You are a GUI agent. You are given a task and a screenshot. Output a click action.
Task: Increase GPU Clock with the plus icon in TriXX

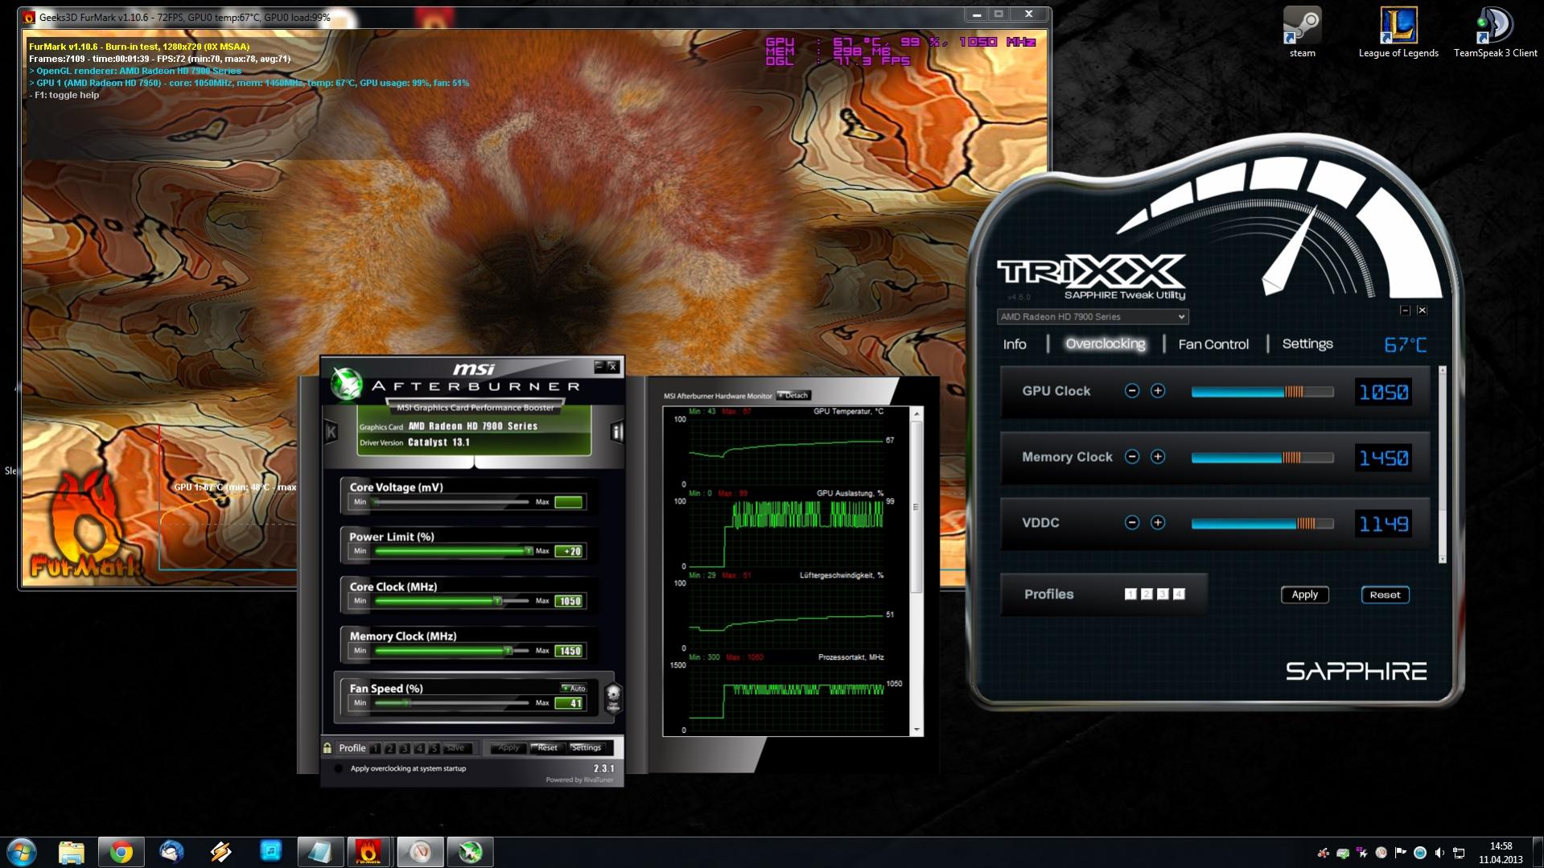(1158, 391)
